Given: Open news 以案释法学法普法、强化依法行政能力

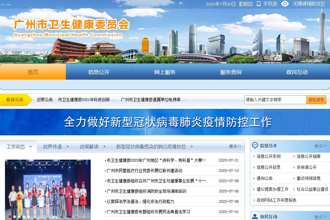Looking at the screenshot, I should (140, 201).
